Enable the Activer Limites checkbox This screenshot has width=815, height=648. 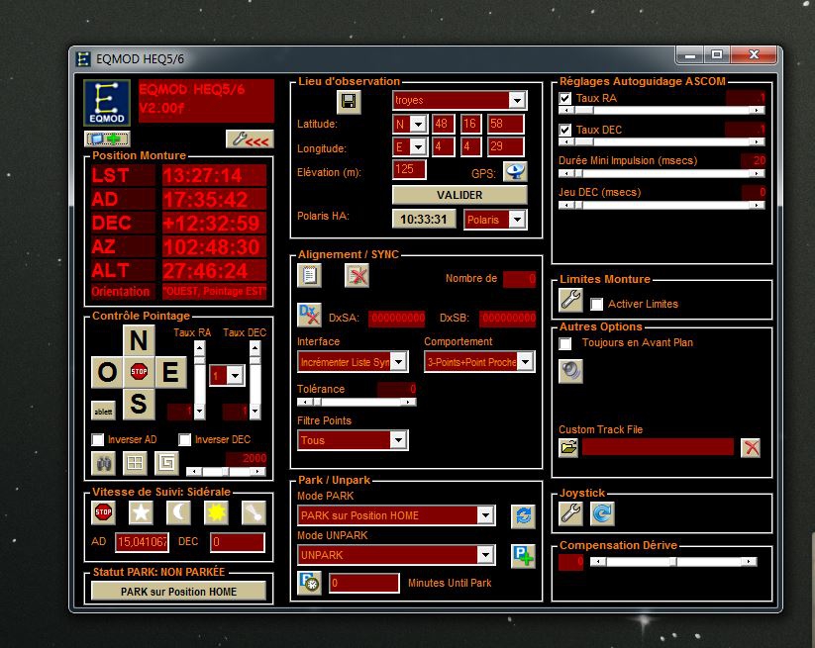(597, 305)
